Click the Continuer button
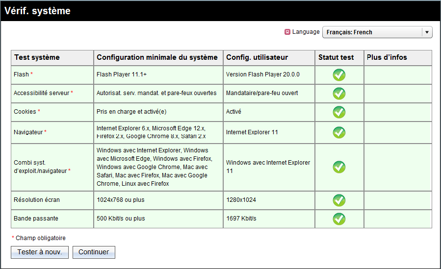Image resolution: width=441 pixels, height=269 pixels. click(x=94, y=252)
